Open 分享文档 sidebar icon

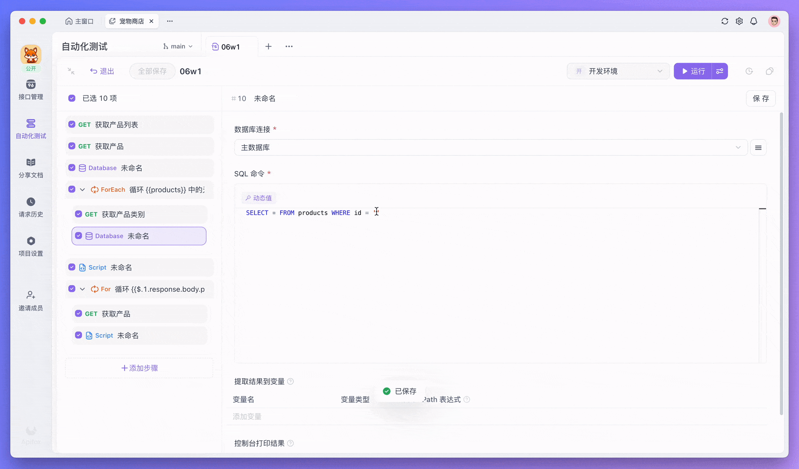31,162
